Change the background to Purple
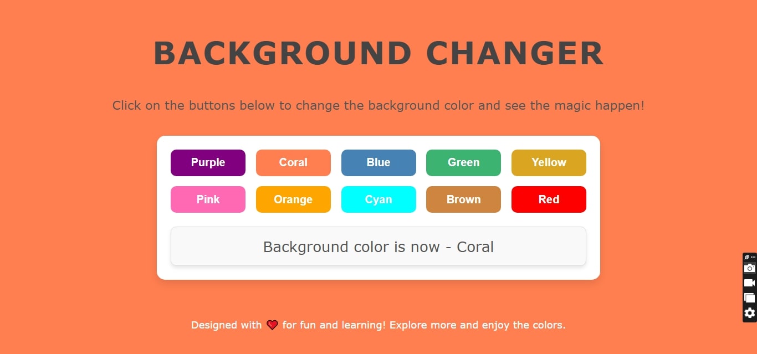Viewport: 757px width, 354px height. (x=208, y=163)
